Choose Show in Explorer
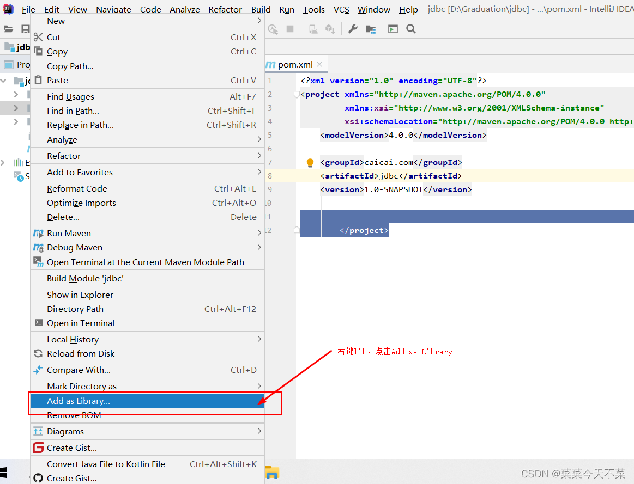The height and width of the screenshot is (484, 634). tap(148, 295)
